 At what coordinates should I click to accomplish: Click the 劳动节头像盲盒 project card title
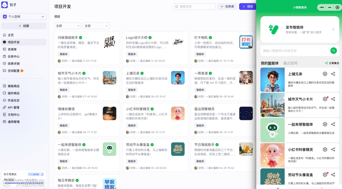pyautogui.click(x=138, y=145)
